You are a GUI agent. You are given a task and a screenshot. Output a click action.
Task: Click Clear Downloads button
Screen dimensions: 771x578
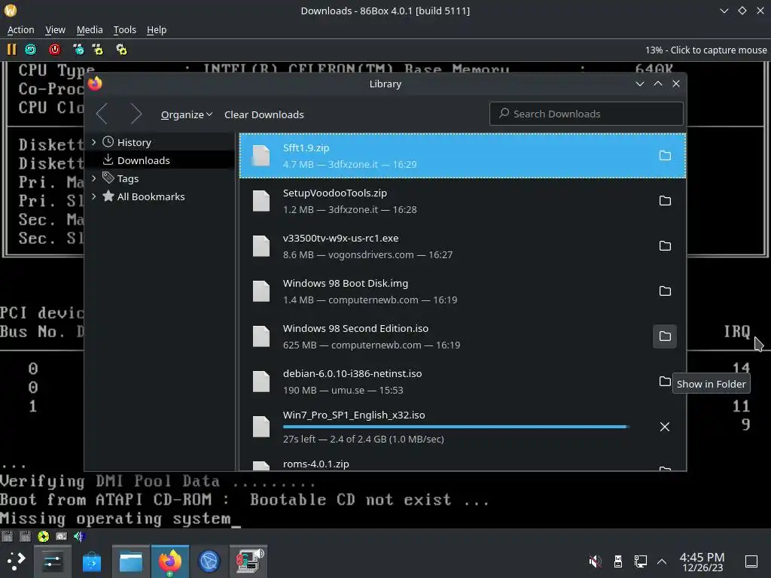264,114
